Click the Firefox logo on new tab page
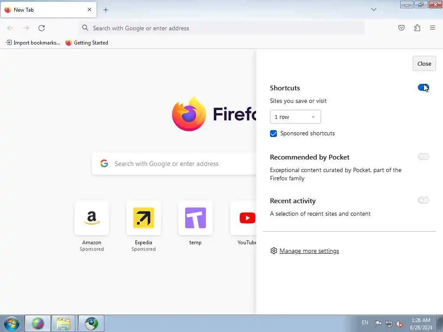Image resolution: width=443 pixels, height=332 pixels. point(189,114)
